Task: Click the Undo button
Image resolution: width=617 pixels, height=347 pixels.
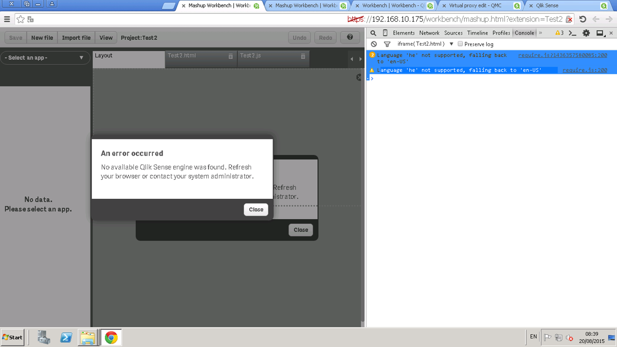Action: (299, 37)
